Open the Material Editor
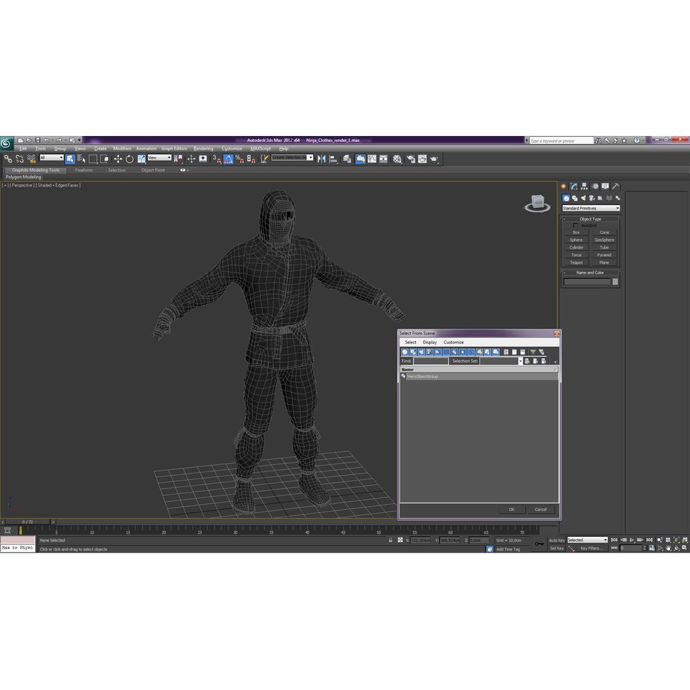The image size is (690, 690). [x=397, y=159]
